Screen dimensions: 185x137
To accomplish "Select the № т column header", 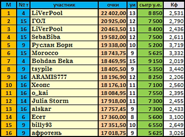I will 23,5.
